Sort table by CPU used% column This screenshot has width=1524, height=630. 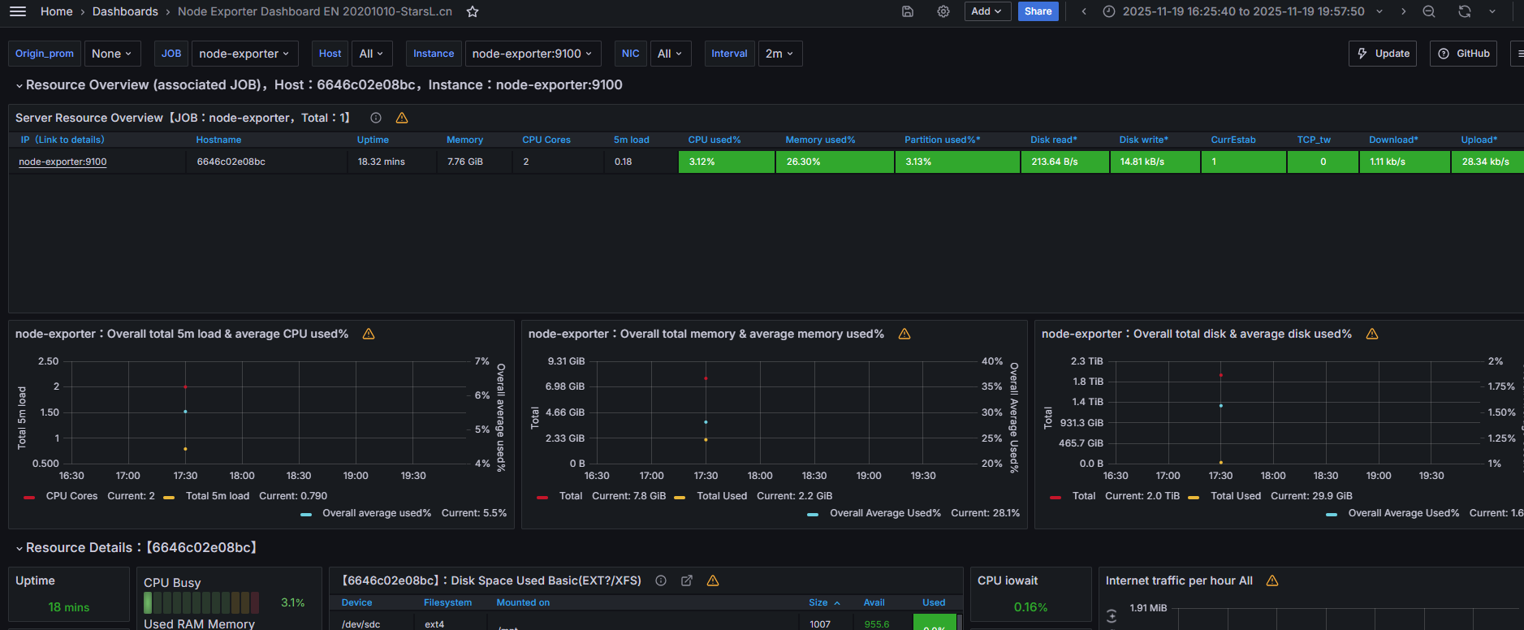pos(715,140)
